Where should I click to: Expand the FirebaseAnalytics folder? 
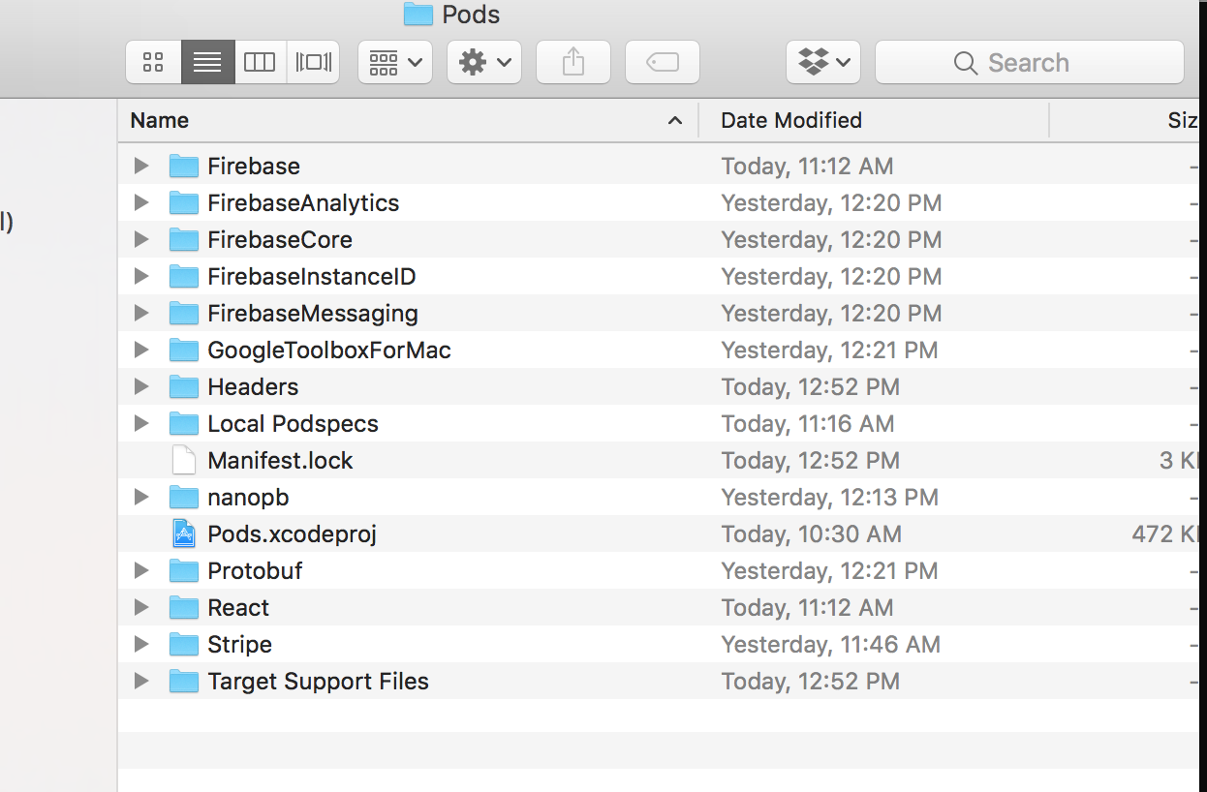click(141, 202)
